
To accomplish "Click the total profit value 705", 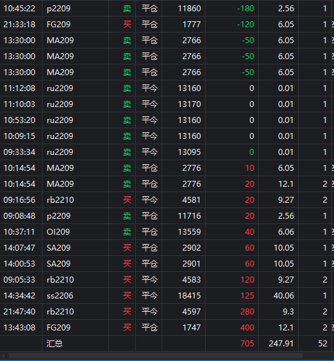I will coord(247,344).
